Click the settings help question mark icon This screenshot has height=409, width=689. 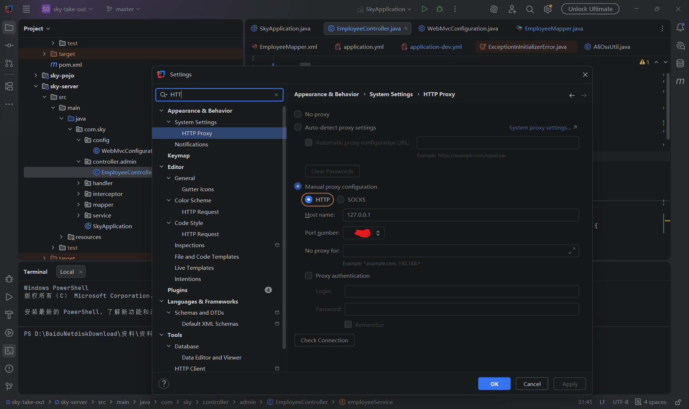[164, 384]
